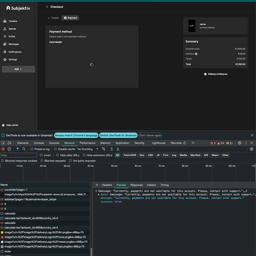Close the request details pane
Image resolution: width=256 pixels, height=256 pixels.
(x=97, y=185)
